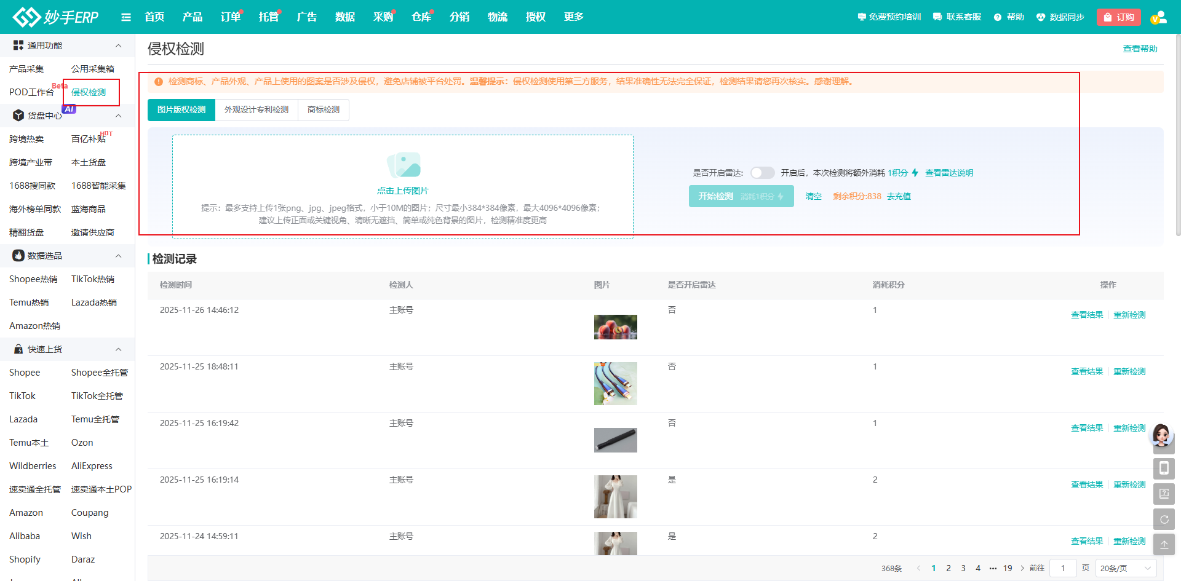Switch to 商标检测 tab
The width and height of the screenshot is (1181, 581).
[x=323, y=110]
